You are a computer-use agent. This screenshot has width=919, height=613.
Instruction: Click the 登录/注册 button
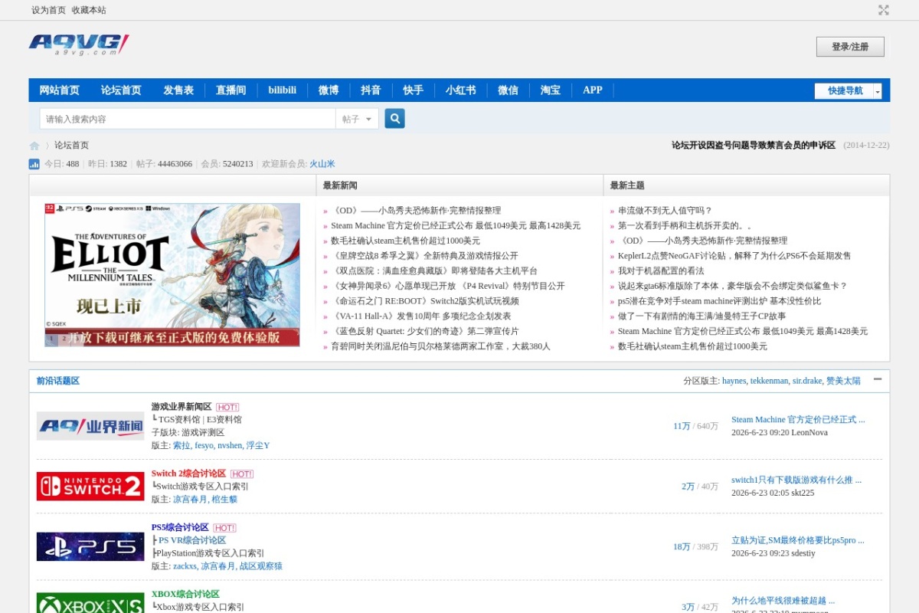pyautogui.click(x=850, y=47)
